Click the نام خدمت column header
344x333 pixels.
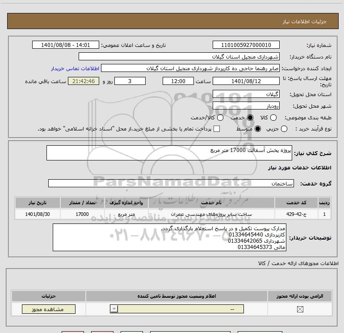(211, 202)
